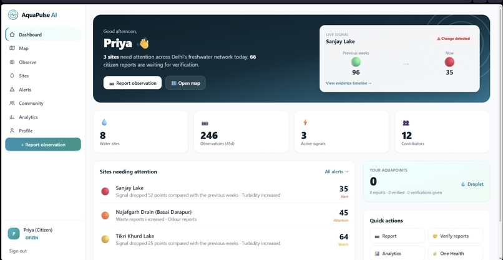Screen dimensions: 503x260
Task: Click the Dashboard home icon in sidebar
Action: (x=12, y=35)
